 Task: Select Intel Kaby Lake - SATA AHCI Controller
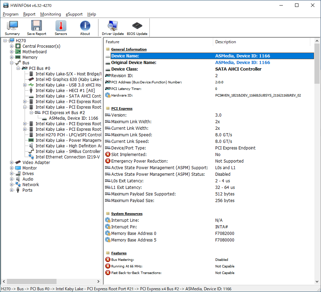pyautogui.click(x=68, y=96)
